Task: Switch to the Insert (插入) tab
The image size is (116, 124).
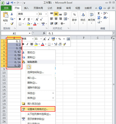Action: point(26,8)
